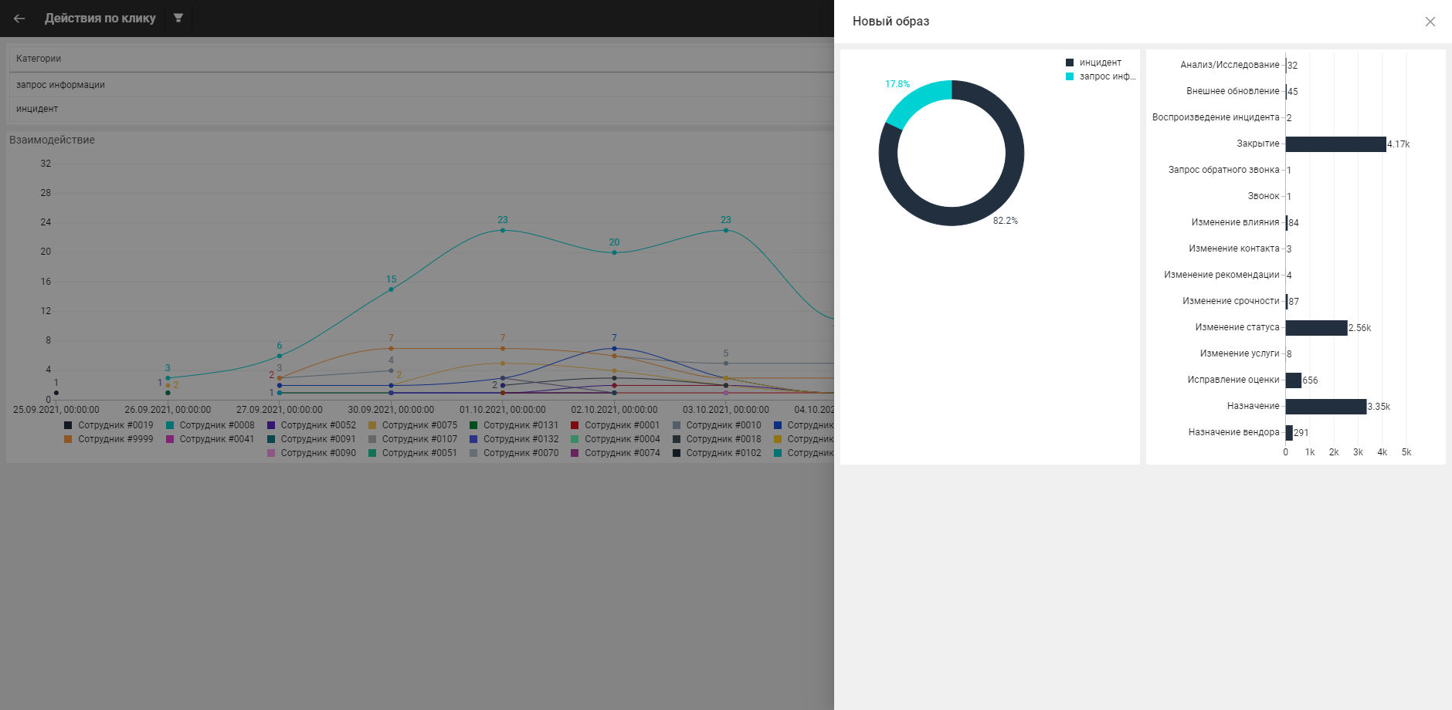Click the Новый образ panel title

(x=891, y=22)
